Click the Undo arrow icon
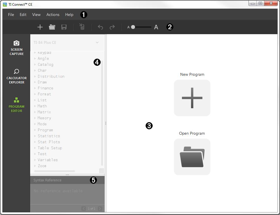 click(100, 27)
